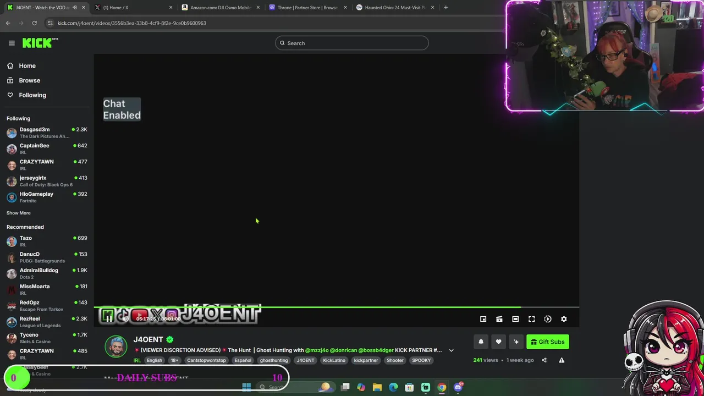
Task: Open video player settings gear
Action: pos(564,319)
